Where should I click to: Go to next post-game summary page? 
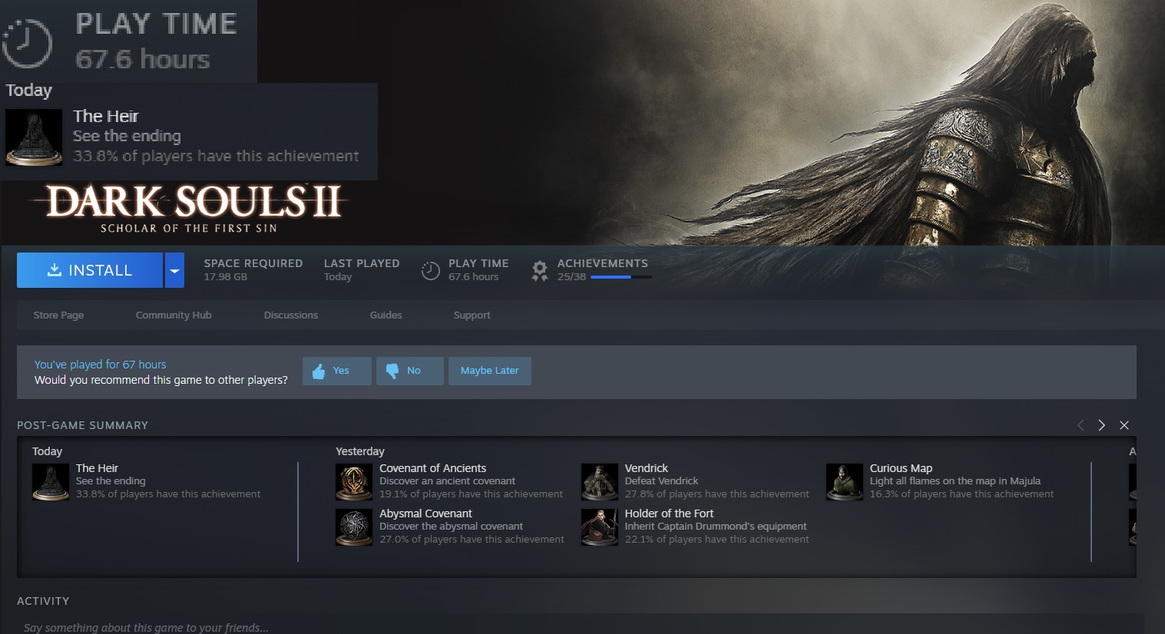1102,425
